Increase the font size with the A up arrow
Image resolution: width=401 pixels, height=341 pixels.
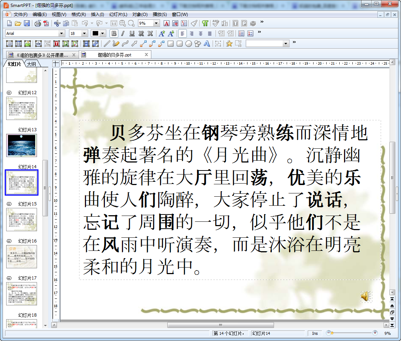pyautogui.click(x=161, y=33)
